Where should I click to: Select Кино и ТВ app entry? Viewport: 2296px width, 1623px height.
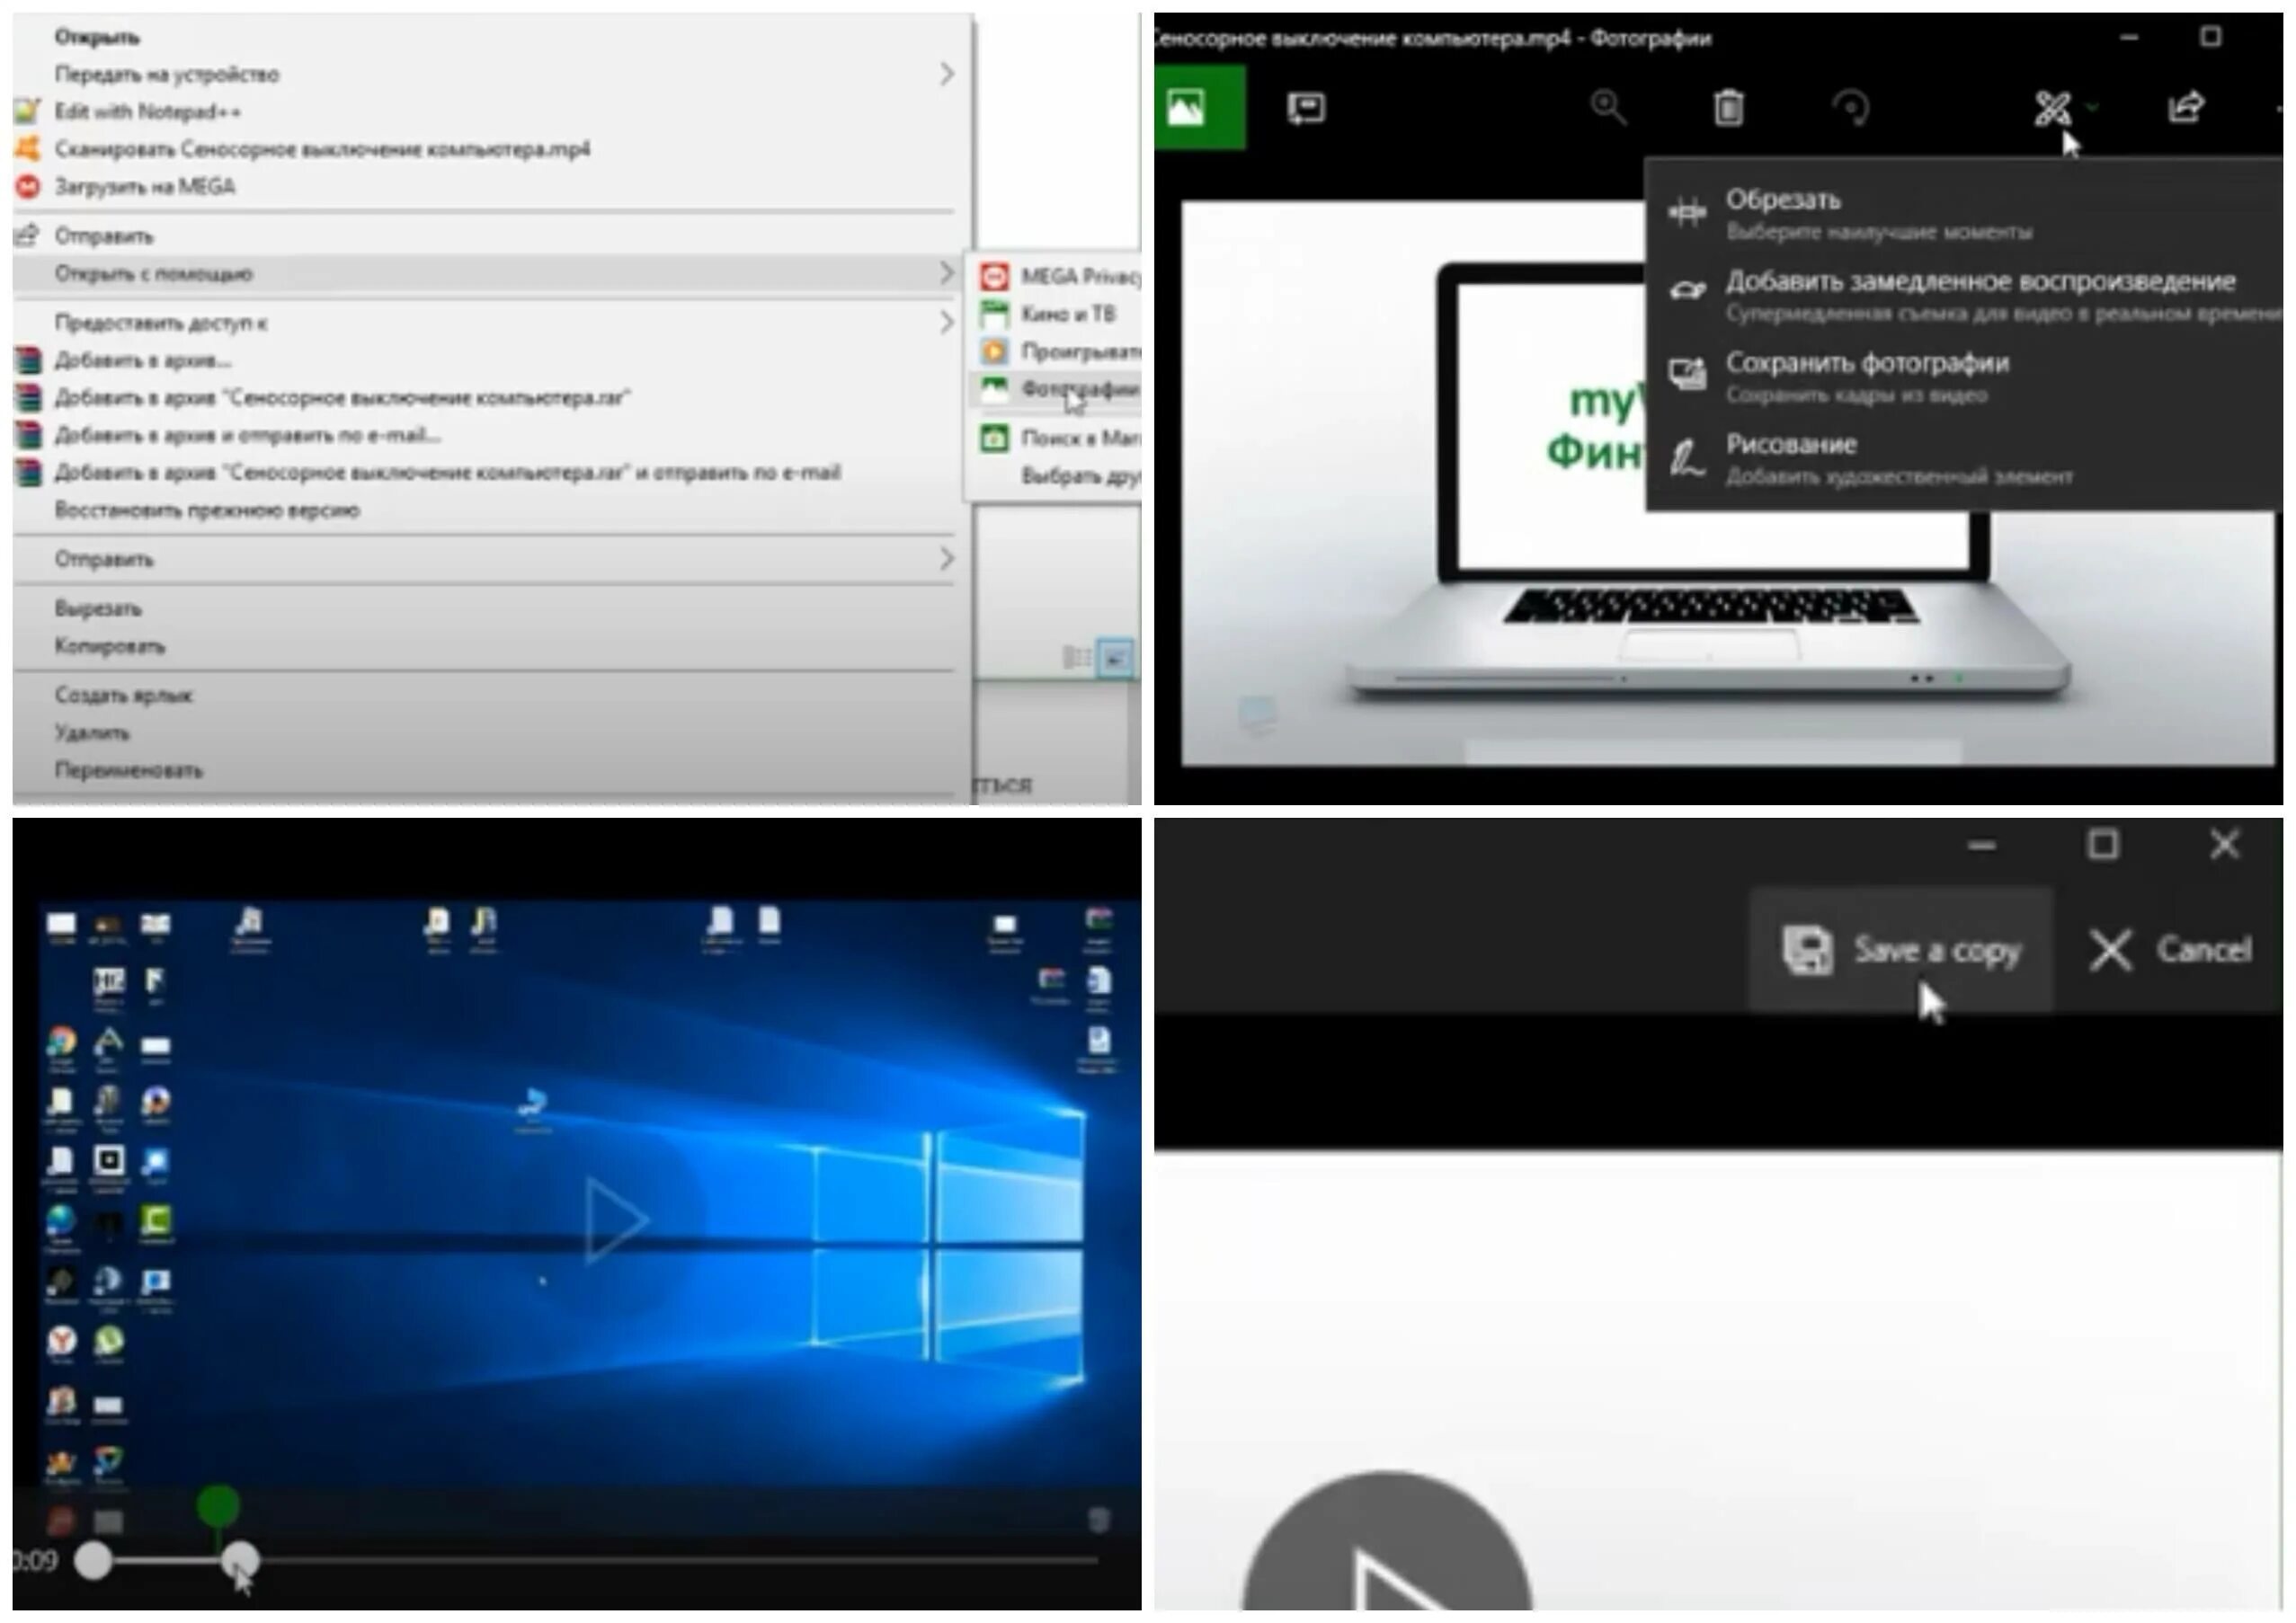tap(1066, 314)
